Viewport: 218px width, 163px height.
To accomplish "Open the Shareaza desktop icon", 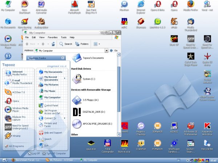I will 141,23.
